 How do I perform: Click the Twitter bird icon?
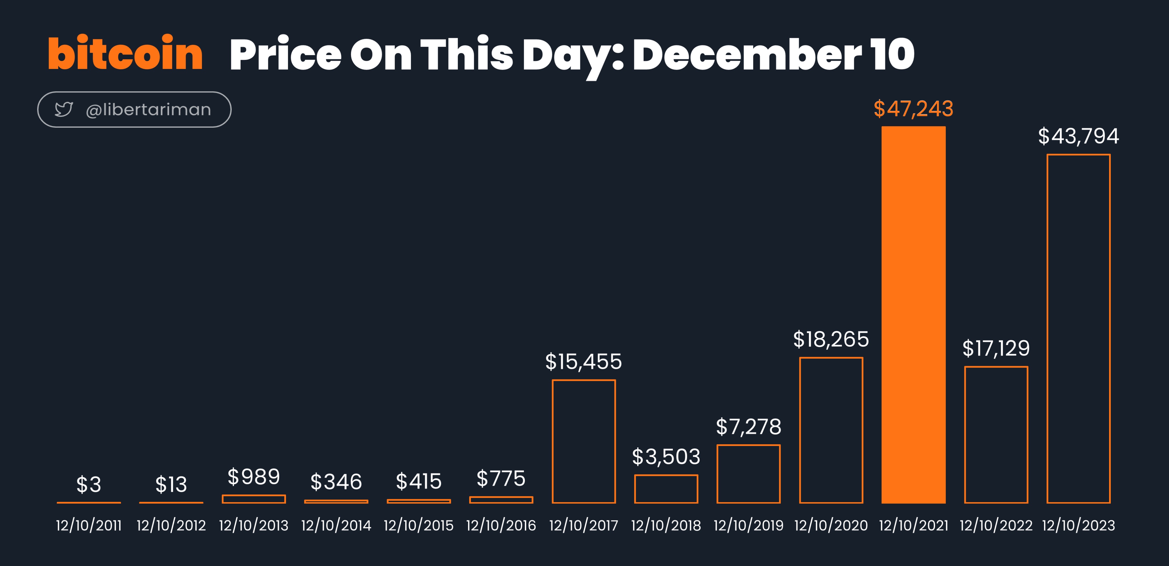pyautogui.click(x=64, y=109)
